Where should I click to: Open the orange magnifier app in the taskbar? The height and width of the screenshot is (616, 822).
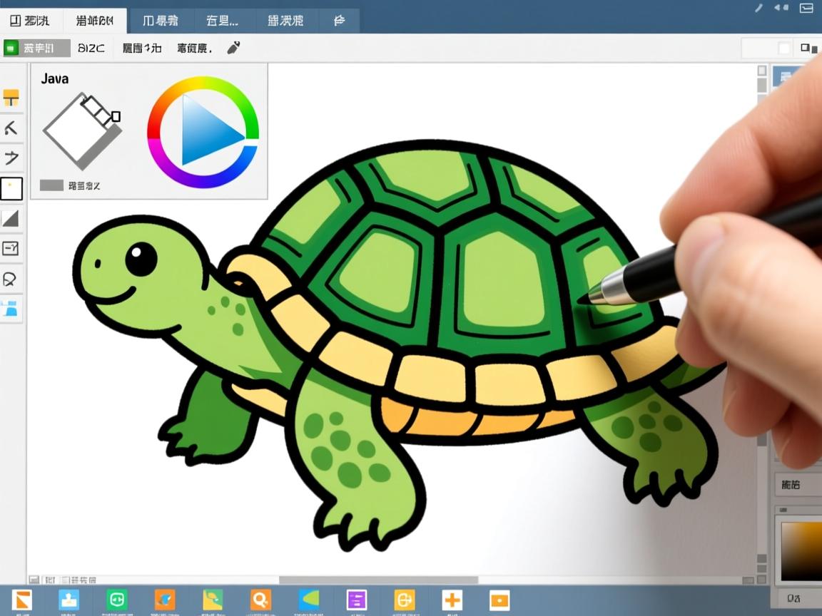point(261,600)
